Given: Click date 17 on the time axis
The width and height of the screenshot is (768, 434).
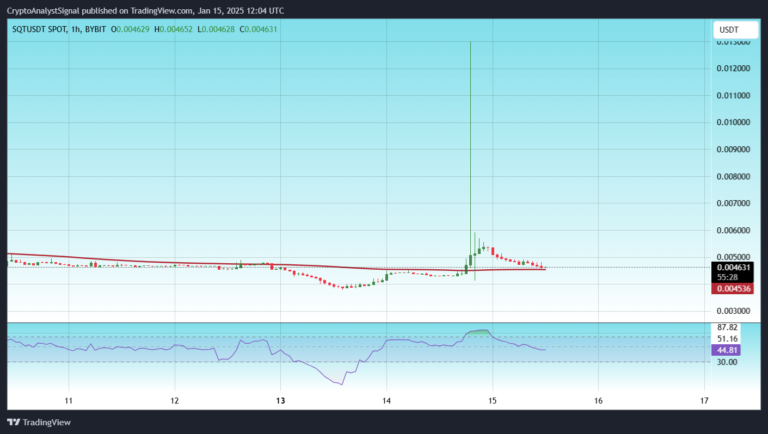Looking at the screenshot, I should point(704,401).
